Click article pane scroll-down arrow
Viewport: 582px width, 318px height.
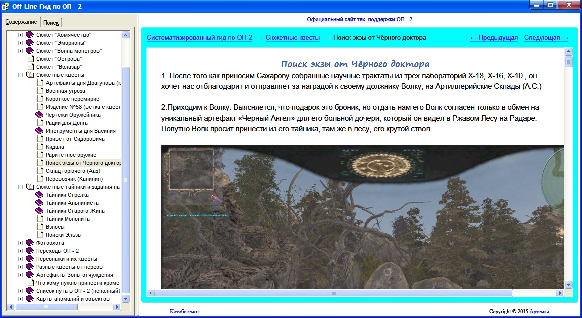[569, 285]
